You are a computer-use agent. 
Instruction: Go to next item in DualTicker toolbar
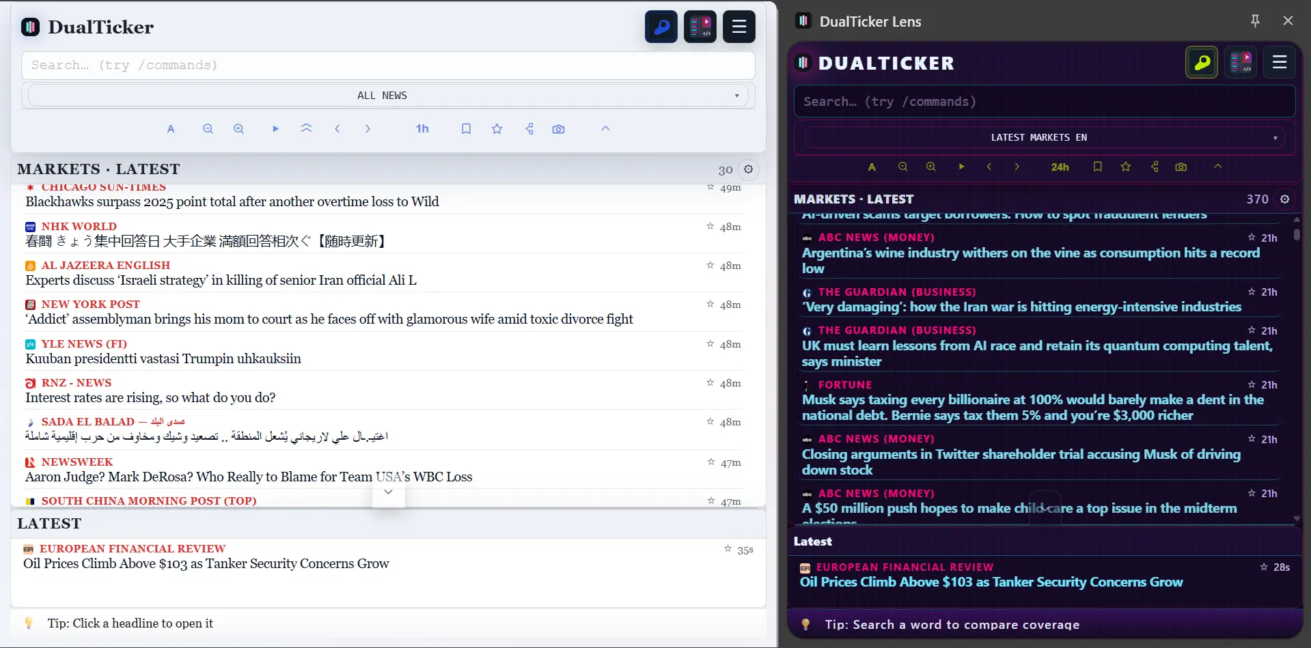[x=368, y=129]
